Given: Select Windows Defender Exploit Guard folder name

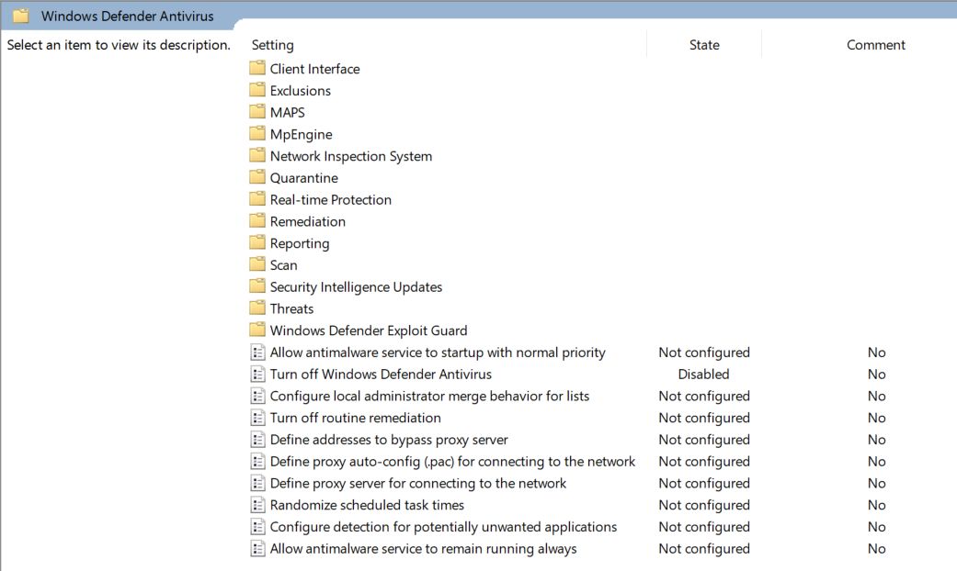Looking at the screenshot, I should click(x=369, y=330).
